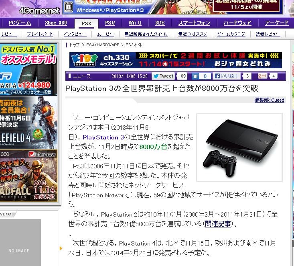Go to インタビュー submenu link
The image size is (294, 266).
[75, 34]
